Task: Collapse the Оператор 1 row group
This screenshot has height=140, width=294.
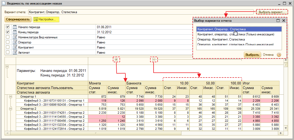Action: pos(11,96)
